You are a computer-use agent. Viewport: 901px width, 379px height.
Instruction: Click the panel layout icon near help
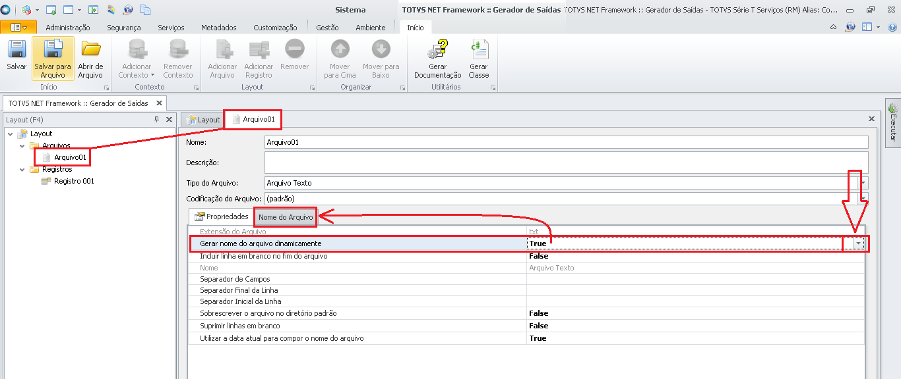click(x=867, y=27)
